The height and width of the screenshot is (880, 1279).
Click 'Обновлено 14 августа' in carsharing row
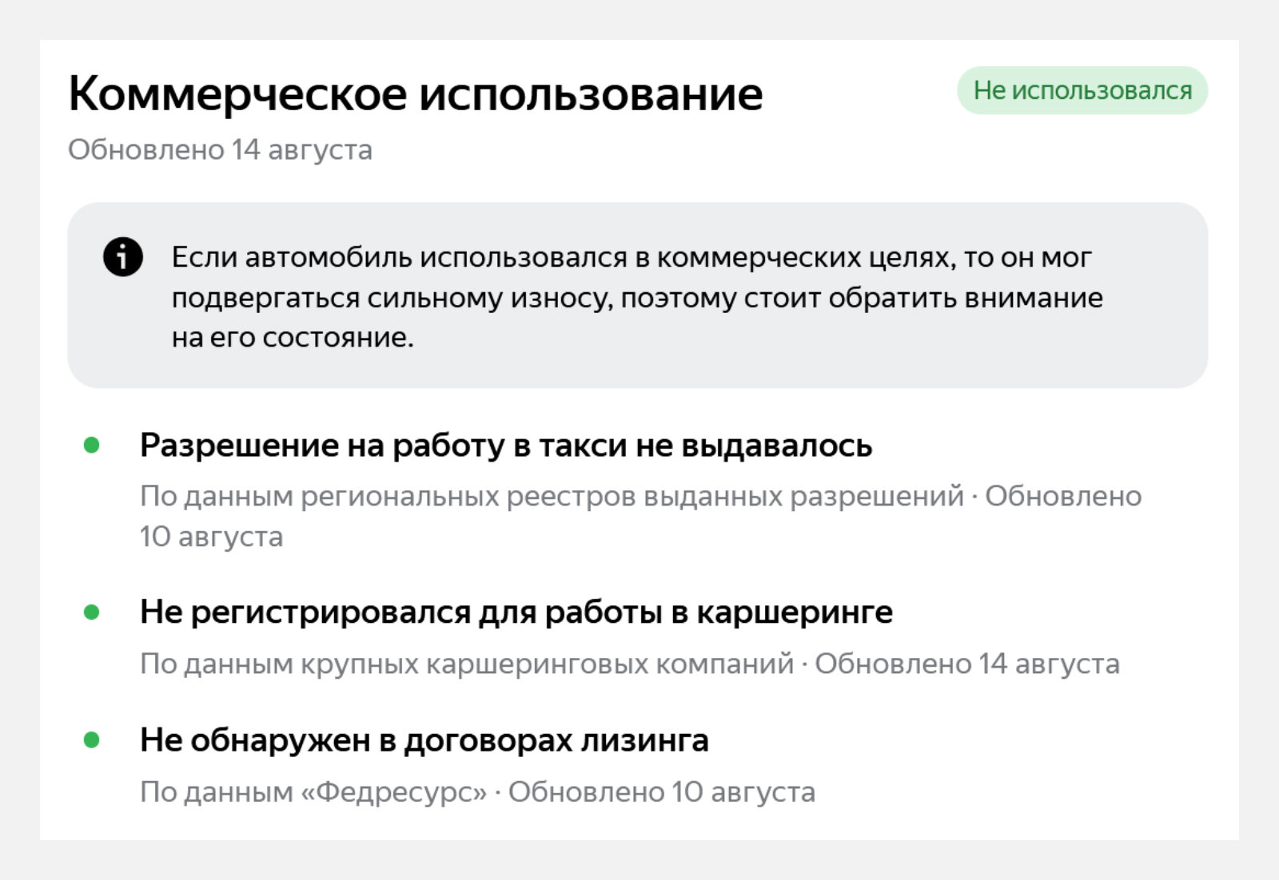pos(967,664)
